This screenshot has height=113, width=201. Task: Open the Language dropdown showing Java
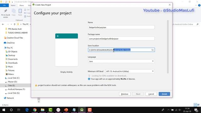121,61
